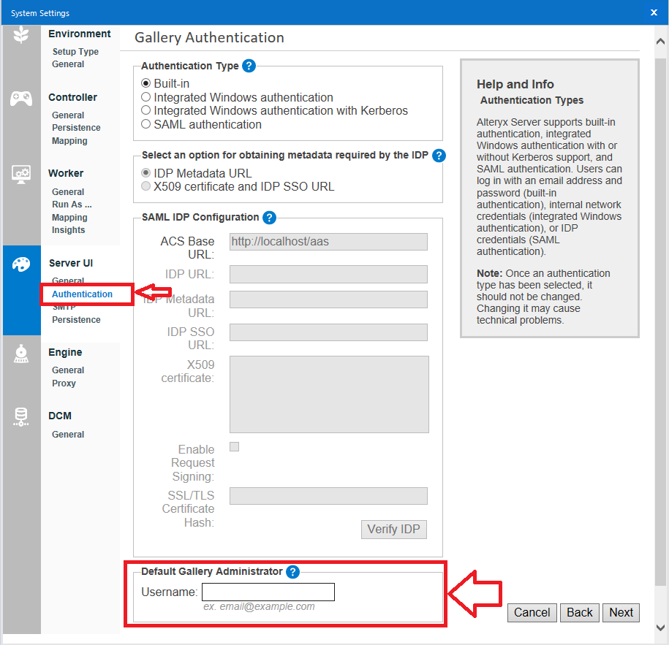Select the Built-in authentication radio button
This screenshot has height=645, width=669.
(145, 84)
